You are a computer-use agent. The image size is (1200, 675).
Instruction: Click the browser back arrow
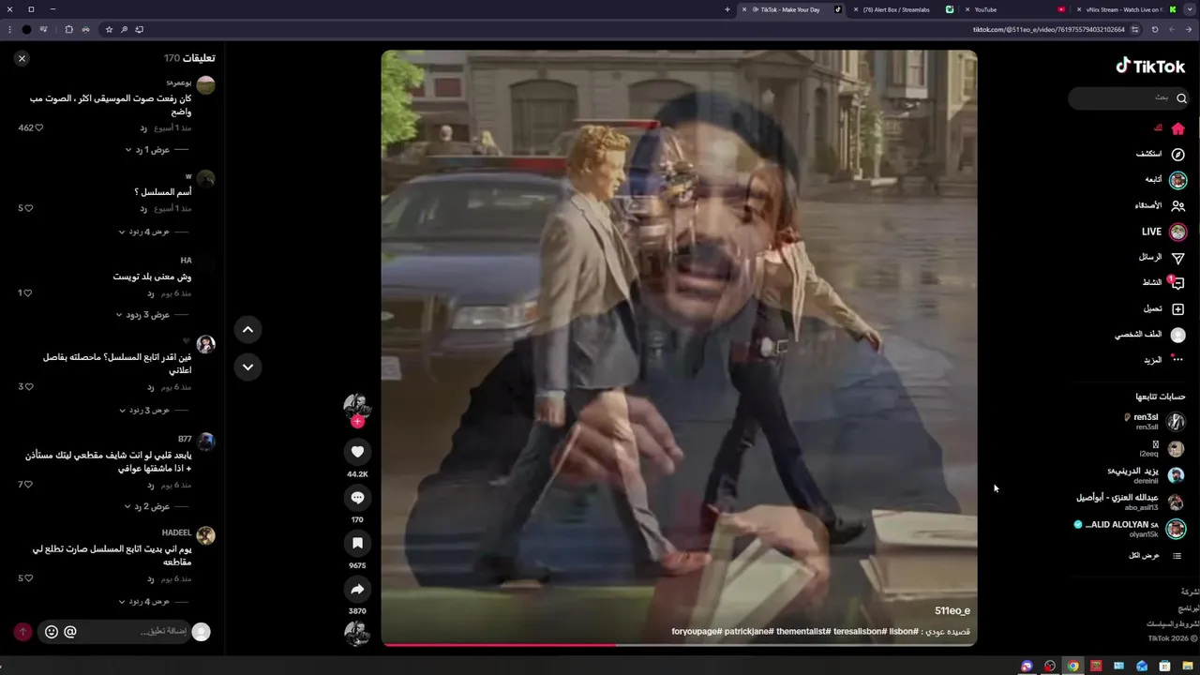click(1189, 29)
